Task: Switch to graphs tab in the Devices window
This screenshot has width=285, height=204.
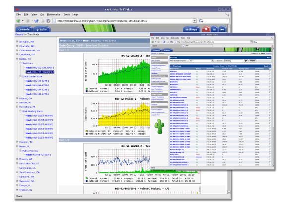Action: pyautogui.click(x=167, y=50)
